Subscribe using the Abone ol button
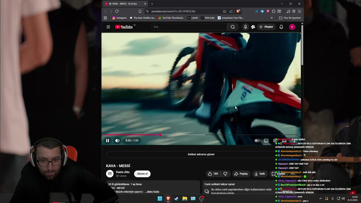Screen dimensions: 361x203 (142, 174)
